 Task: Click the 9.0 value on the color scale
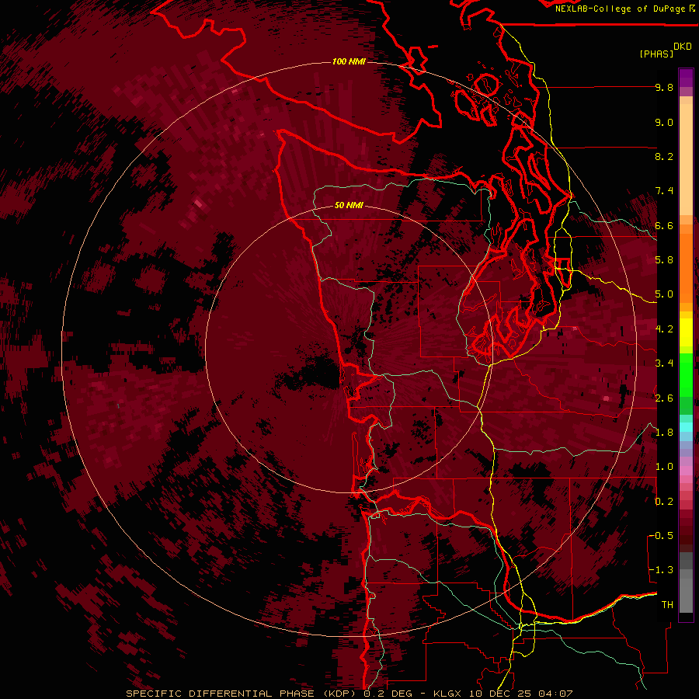(x=664, y=122)
